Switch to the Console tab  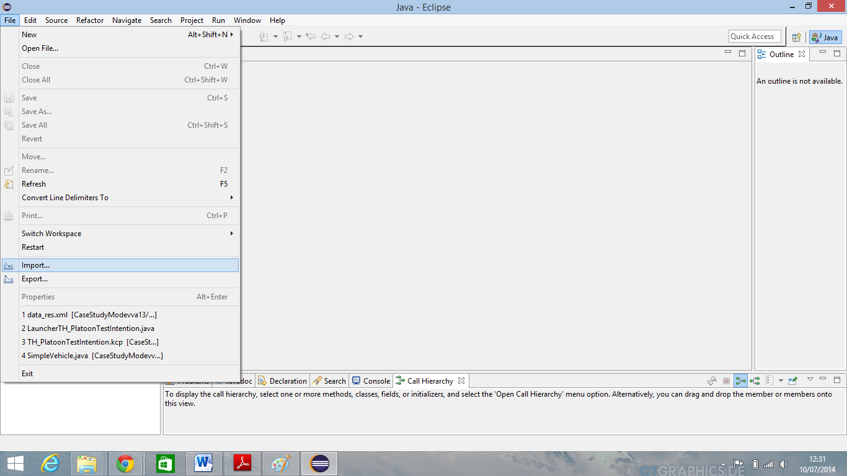pyautogui.click(x=371, y=381)
